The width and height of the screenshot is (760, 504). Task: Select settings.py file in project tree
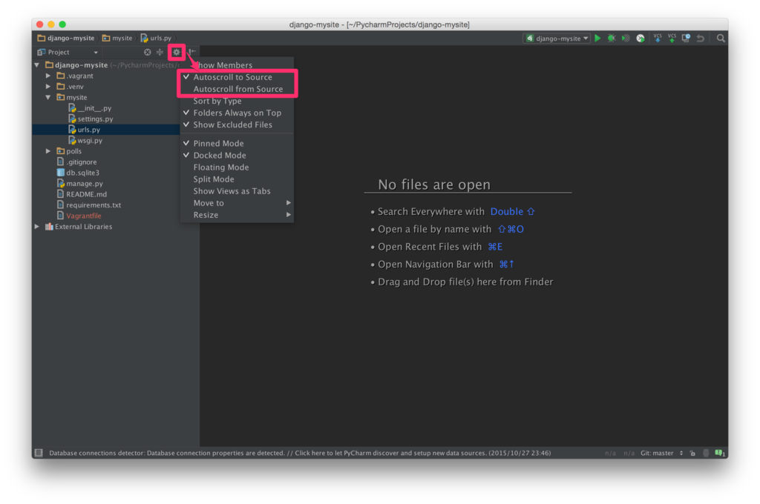[90, 119]
